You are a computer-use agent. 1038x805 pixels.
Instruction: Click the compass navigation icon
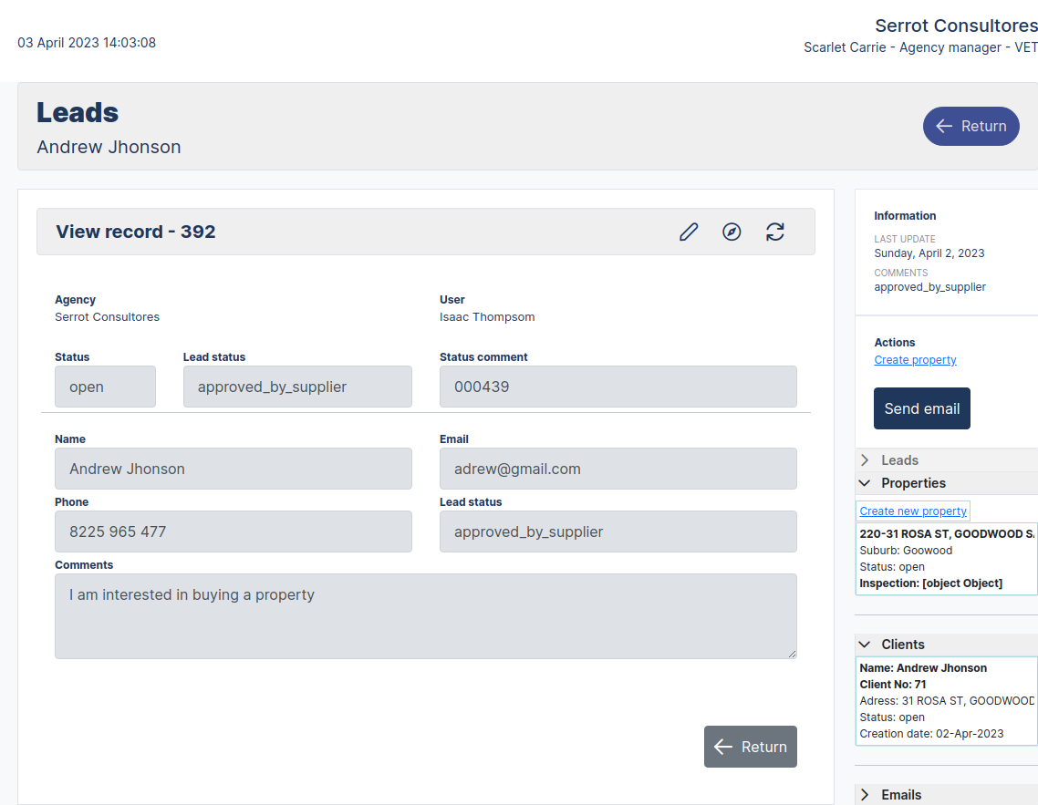click(732, 232)
